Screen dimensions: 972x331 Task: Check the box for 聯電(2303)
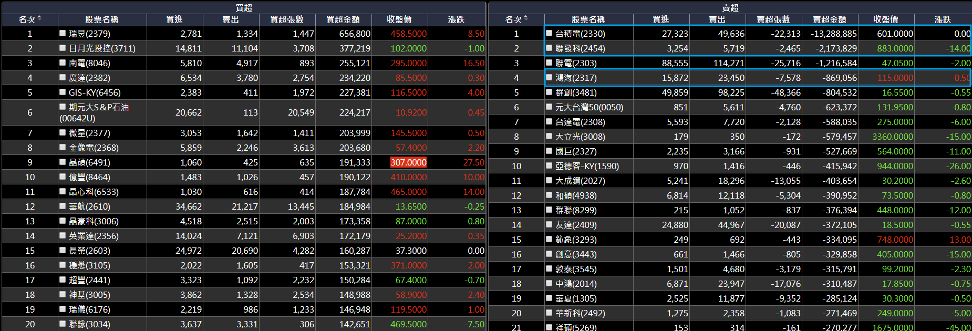549,63
